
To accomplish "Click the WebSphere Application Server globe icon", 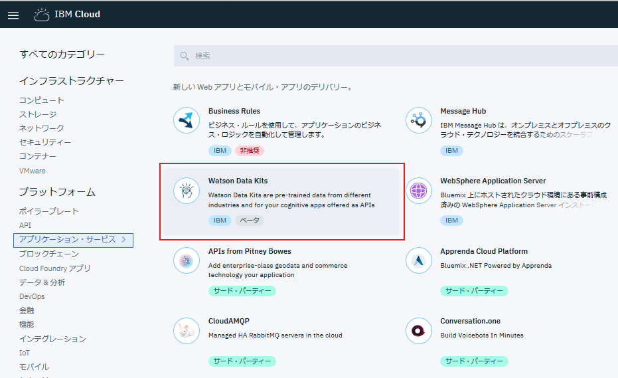I will [x=419, y=191].
